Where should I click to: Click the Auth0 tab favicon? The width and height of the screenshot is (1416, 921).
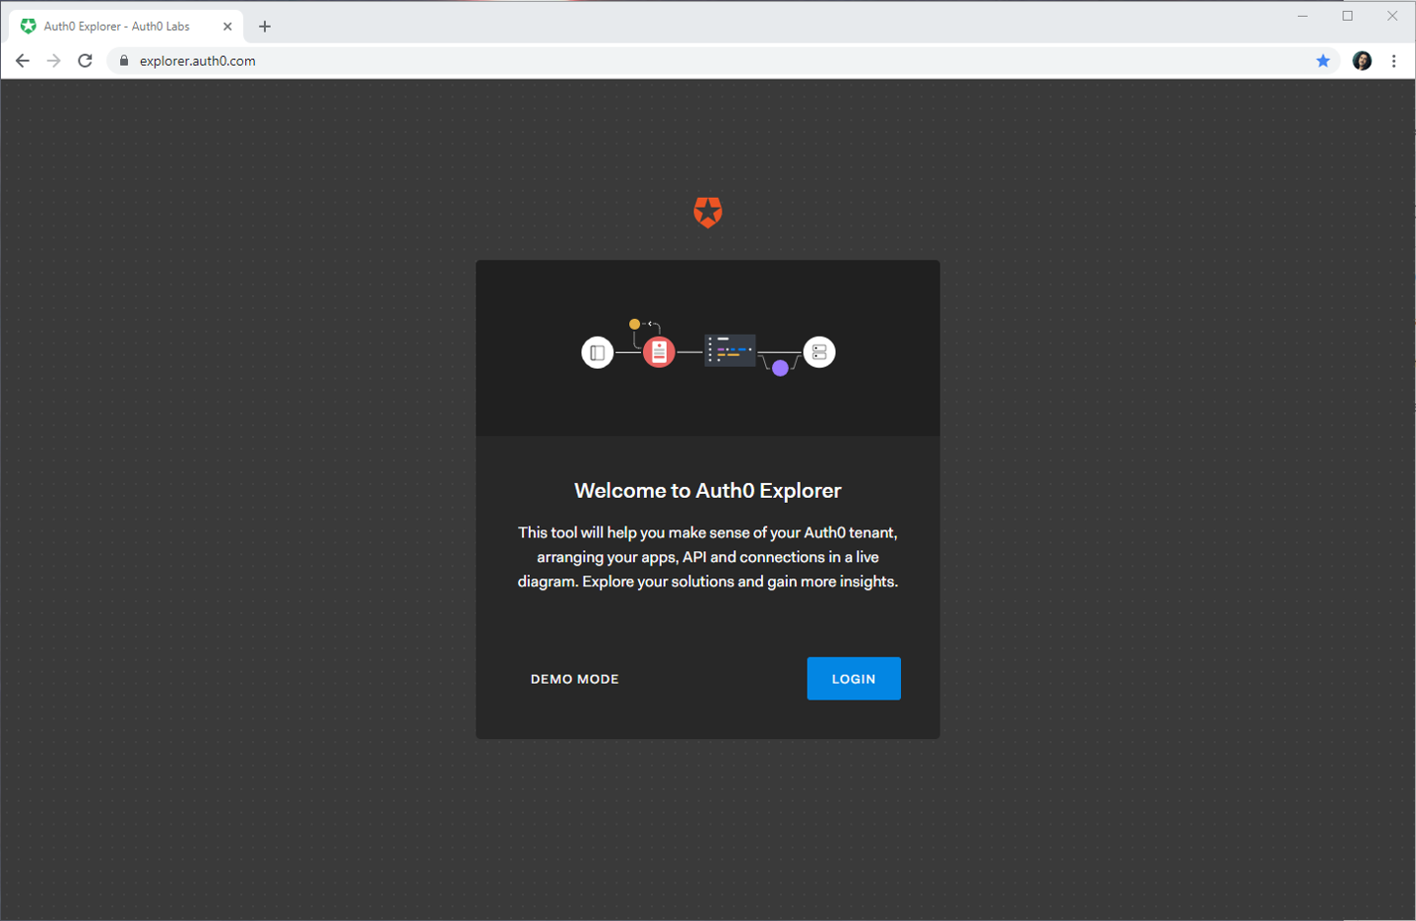click(29, 27)
